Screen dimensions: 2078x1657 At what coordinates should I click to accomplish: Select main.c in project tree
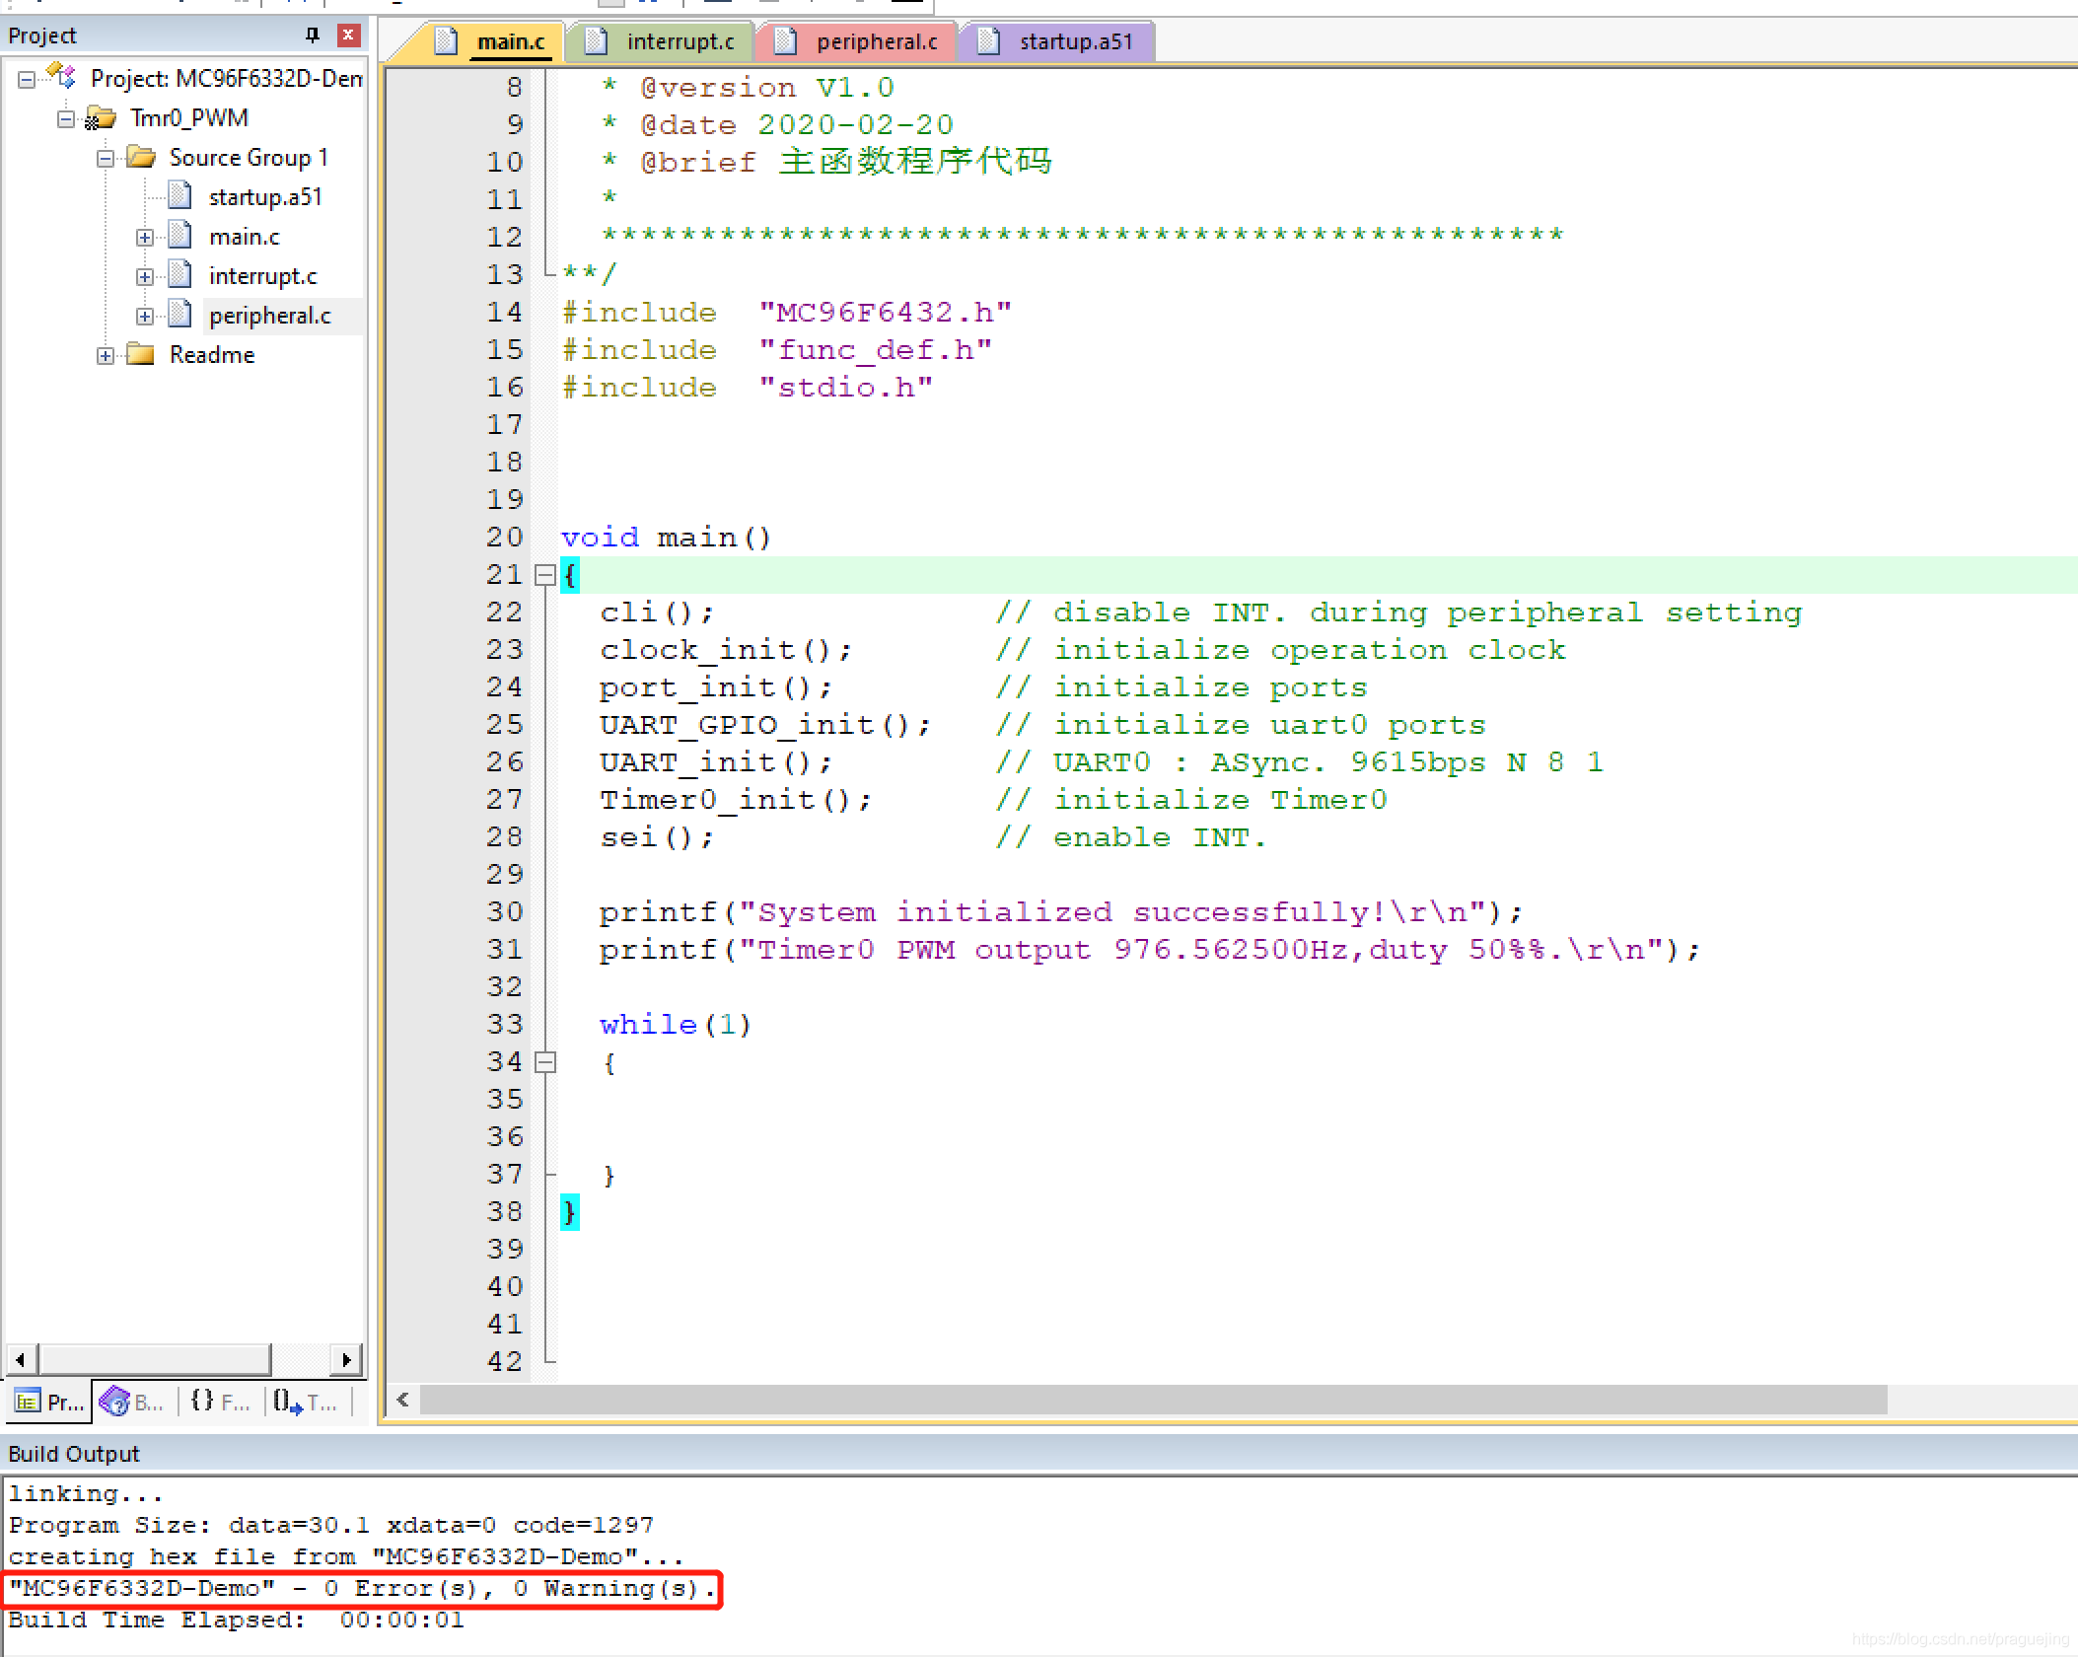(x=244, y=237)
